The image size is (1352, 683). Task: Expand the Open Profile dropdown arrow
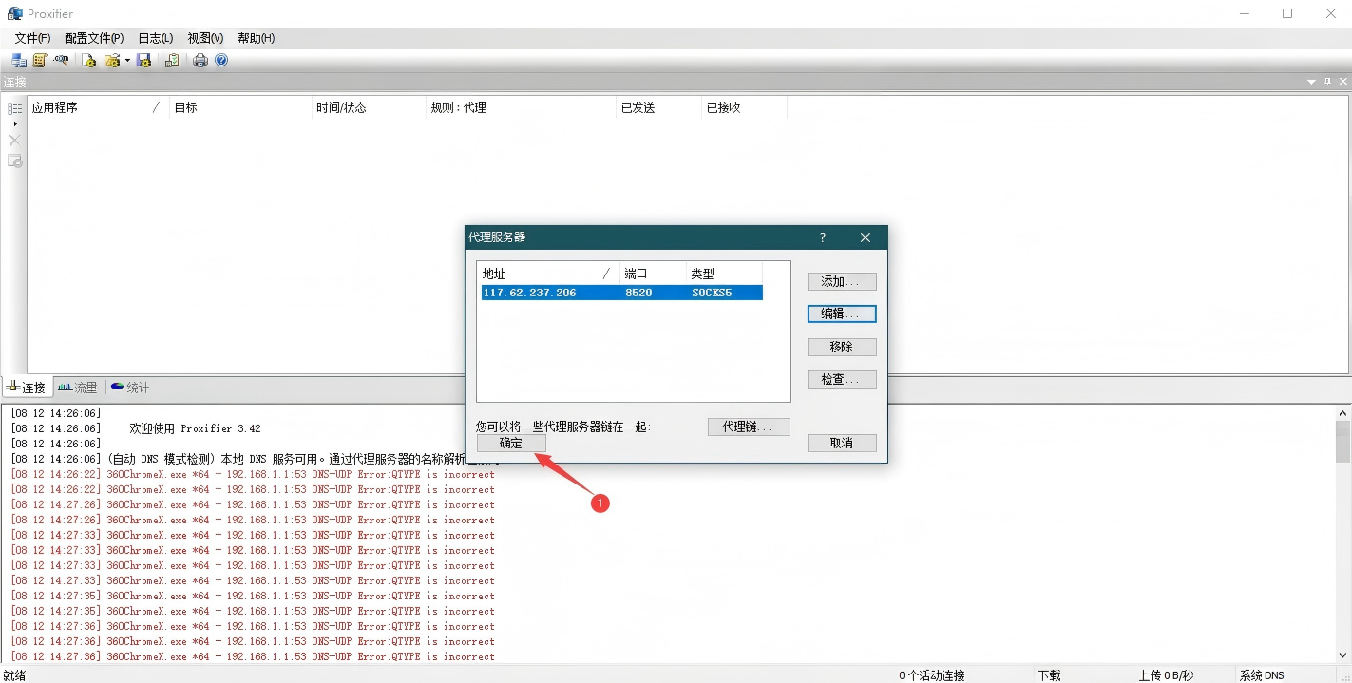pos(127,61)
